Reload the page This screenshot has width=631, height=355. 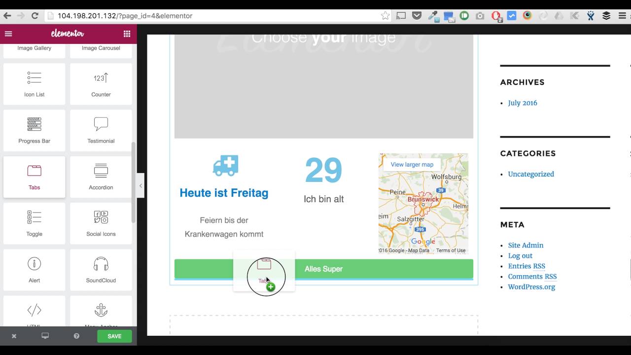(x=35, y=16)
